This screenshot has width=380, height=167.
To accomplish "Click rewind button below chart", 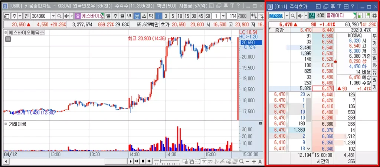I will tap(137, 161).
